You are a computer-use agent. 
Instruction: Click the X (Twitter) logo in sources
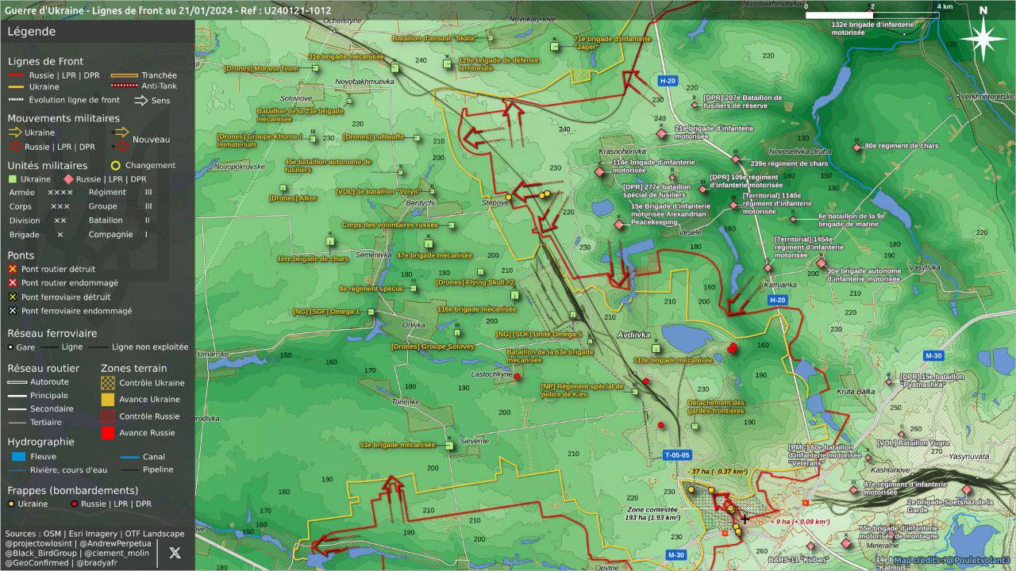[175, 553]
